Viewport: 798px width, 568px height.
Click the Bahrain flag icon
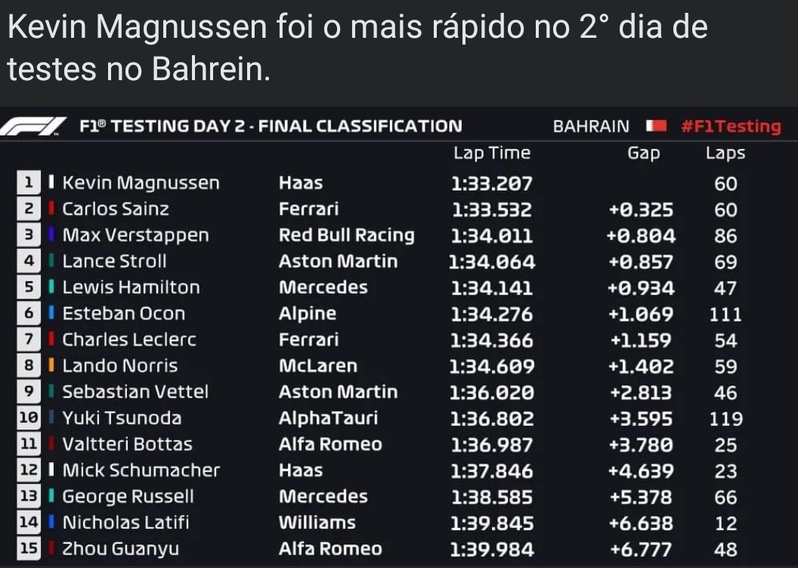pyautogui.click(x=656, y=126)
